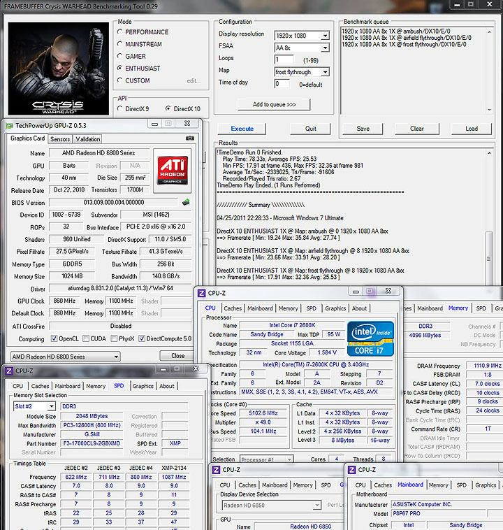Click the CPU-Z icon in the Mainboard window title
The image size is (503, 530).
tap(351, 469)
